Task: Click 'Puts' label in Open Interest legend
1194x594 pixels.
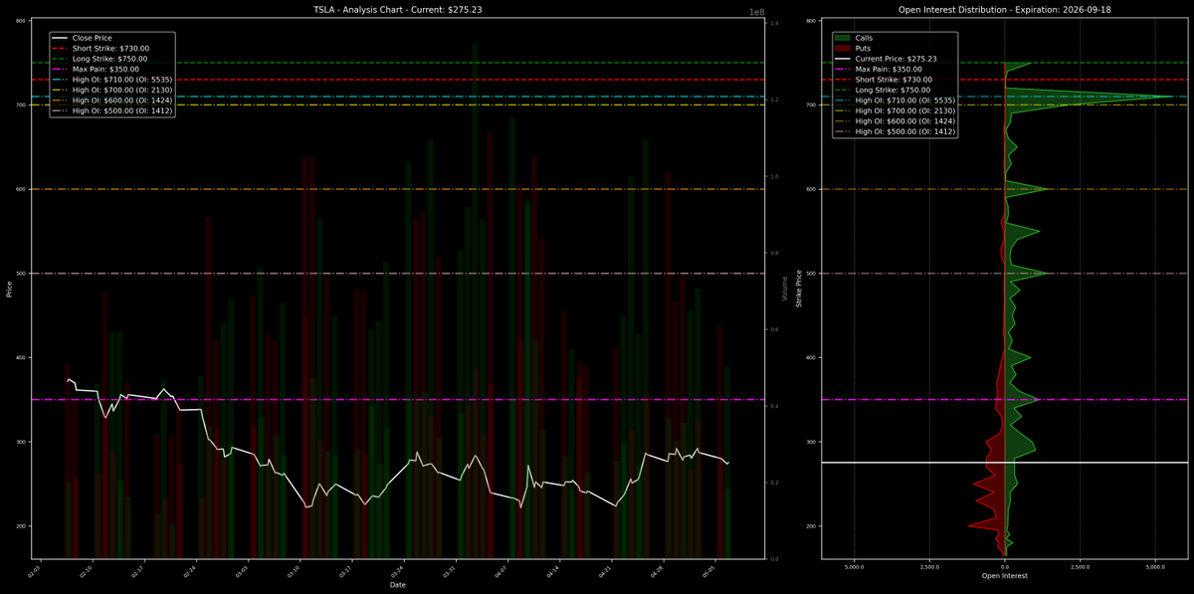Action: coord(865,48)
